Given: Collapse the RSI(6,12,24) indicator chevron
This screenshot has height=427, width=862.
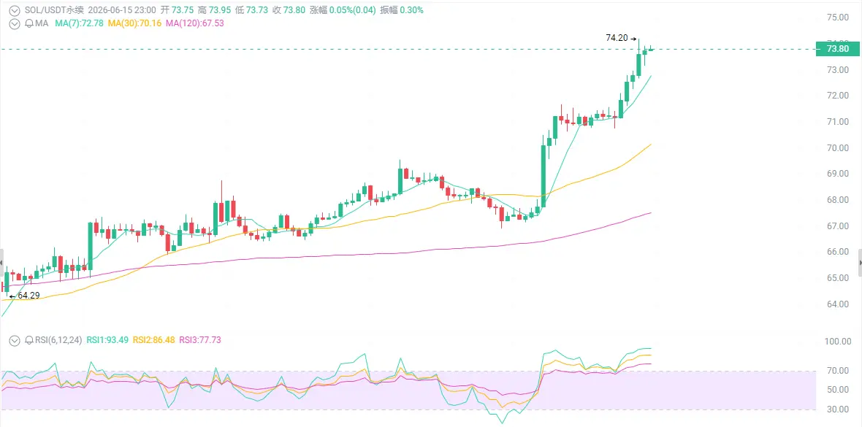Looking at the screenshot, I should pyautogui.click(x=15, y=340).
